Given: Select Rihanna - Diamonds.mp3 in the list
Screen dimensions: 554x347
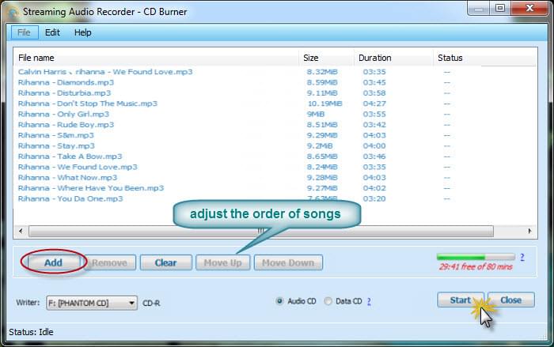Looking at the screenshot, I should point(66,82).
